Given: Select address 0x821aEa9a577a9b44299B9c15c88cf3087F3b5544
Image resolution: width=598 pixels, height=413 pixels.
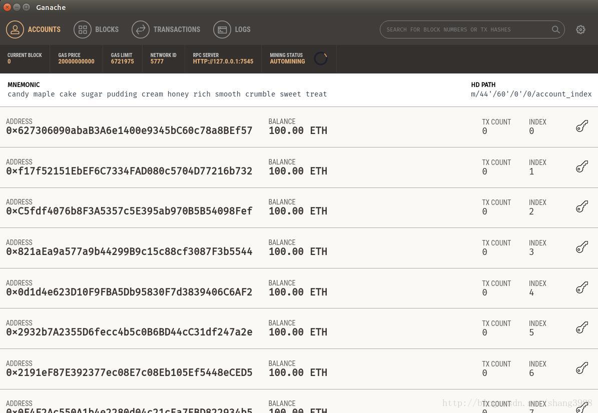Looking at the screenshot, I should (129, 251).
